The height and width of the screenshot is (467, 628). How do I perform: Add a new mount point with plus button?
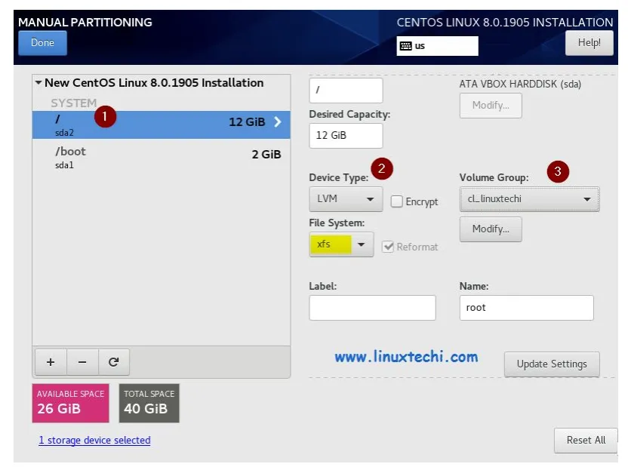[51, 362]
